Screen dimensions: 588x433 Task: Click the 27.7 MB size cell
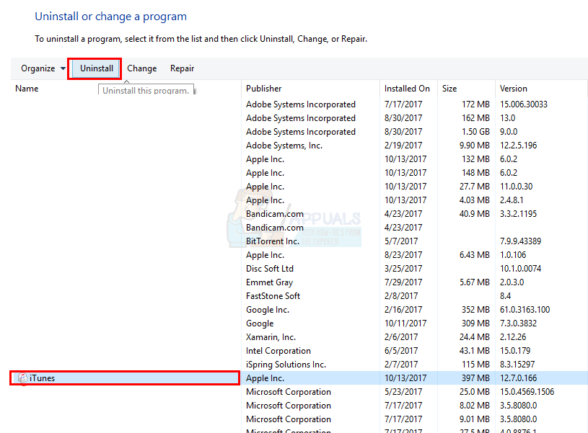tap(475, 187)
